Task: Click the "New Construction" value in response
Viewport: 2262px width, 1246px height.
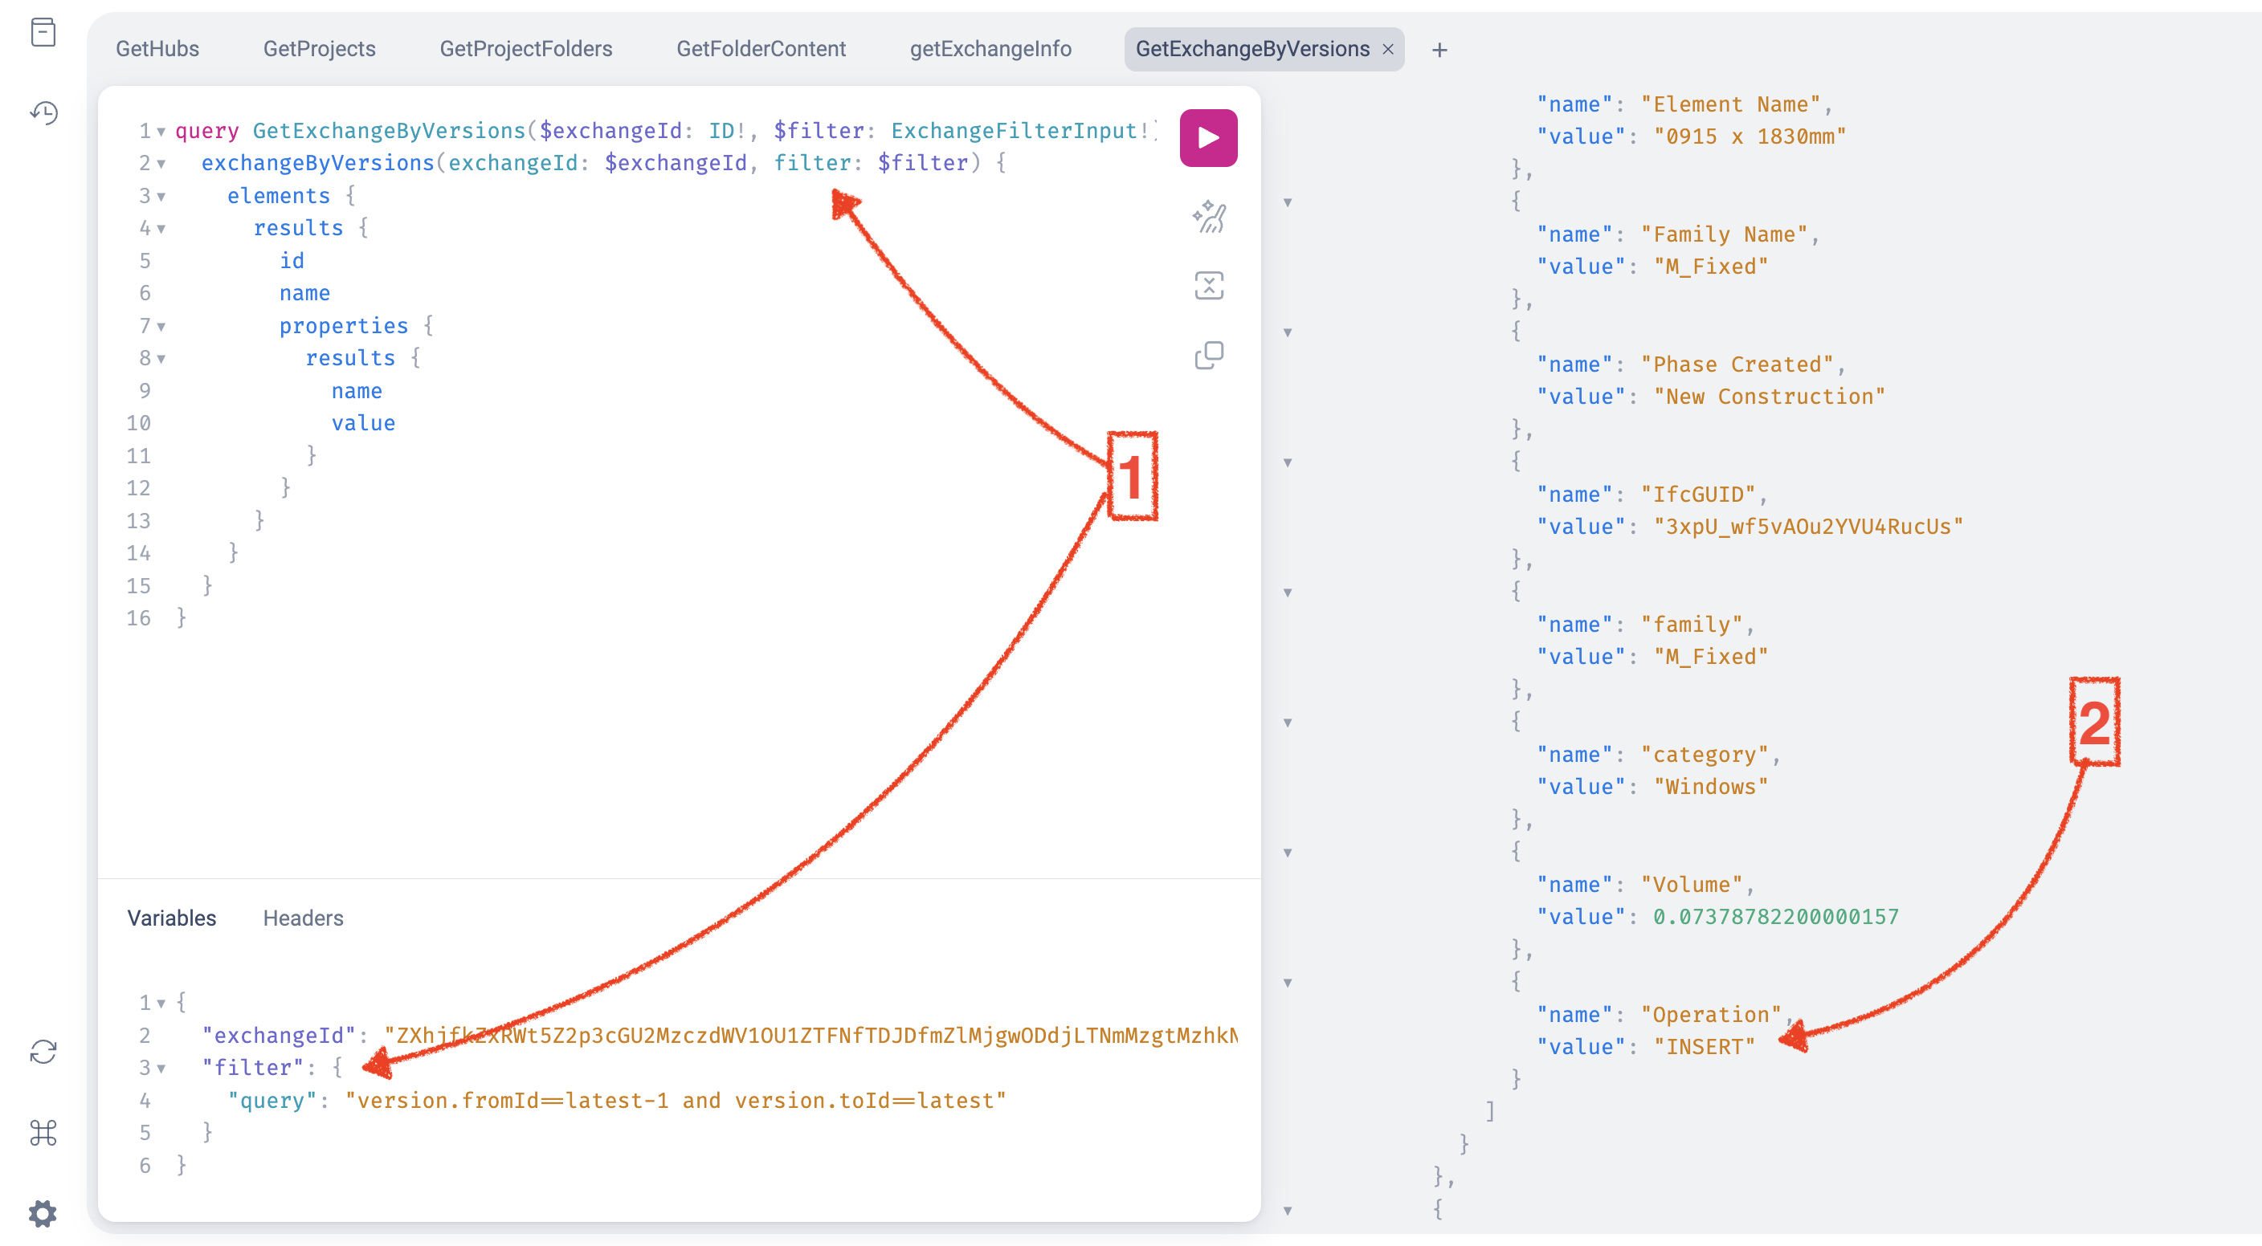Action: tap(1769, 397)
